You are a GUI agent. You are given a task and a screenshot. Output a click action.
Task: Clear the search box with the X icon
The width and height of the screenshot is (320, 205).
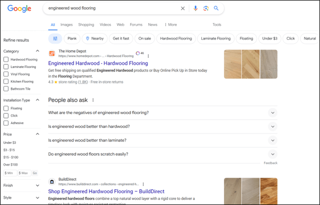(182, 8)
